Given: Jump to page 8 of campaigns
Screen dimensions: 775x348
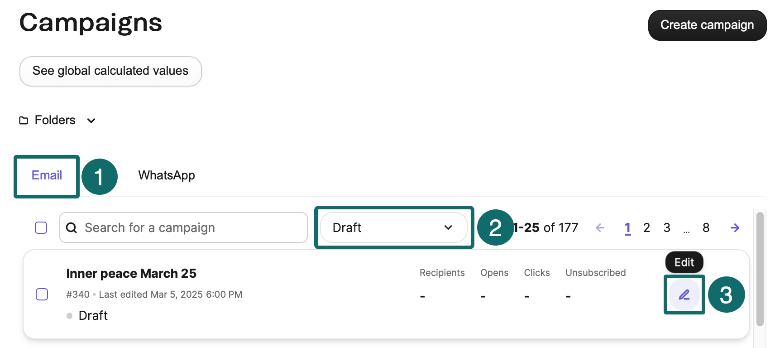Looking at the screenshot, I should pos(706,227).
